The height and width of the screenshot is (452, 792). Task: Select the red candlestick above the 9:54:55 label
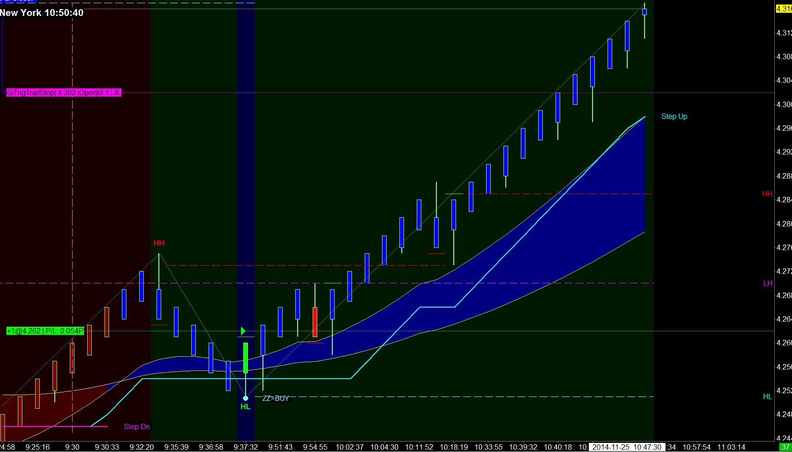[315, 322]
